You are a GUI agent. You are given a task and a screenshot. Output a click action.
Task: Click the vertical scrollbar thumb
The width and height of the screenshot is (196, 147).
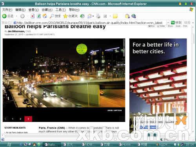point(193,38)
